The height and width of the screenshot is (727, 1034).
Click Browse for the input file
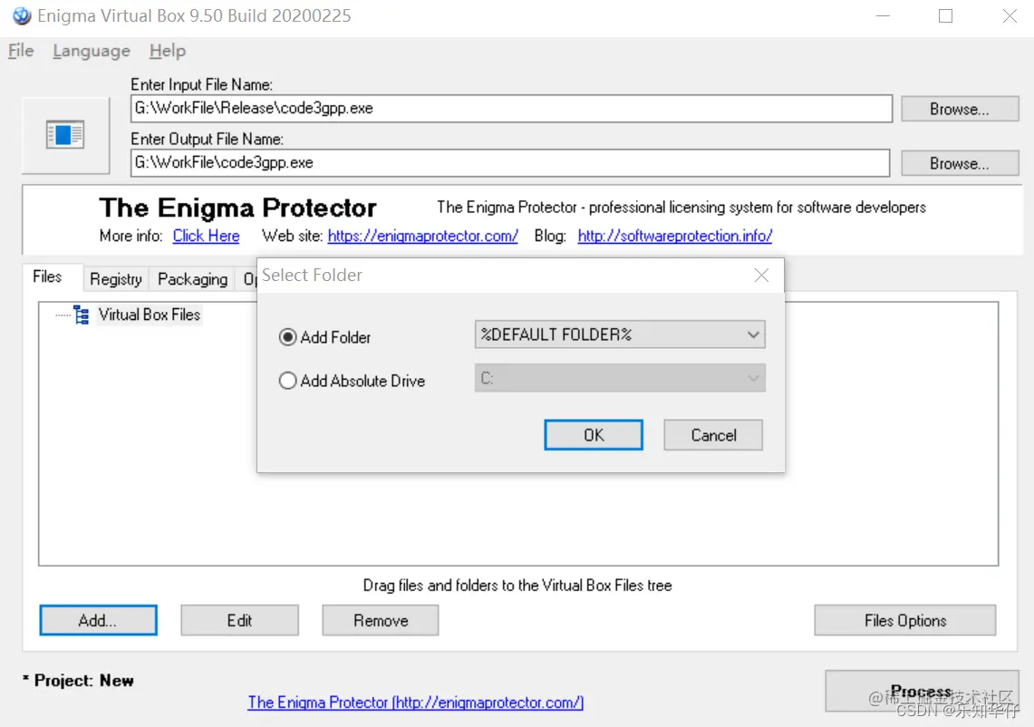(x=960, y=109)
